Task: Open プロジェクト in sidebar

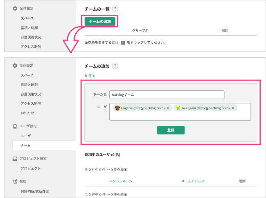Action: [31, 168]
